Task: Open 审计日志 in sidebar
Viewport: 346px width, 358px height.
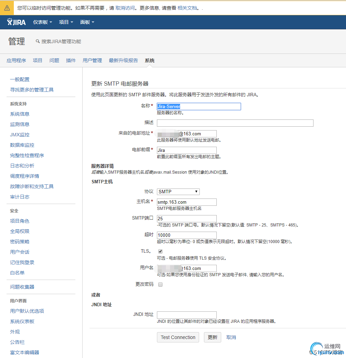Action: pos(20,197)
